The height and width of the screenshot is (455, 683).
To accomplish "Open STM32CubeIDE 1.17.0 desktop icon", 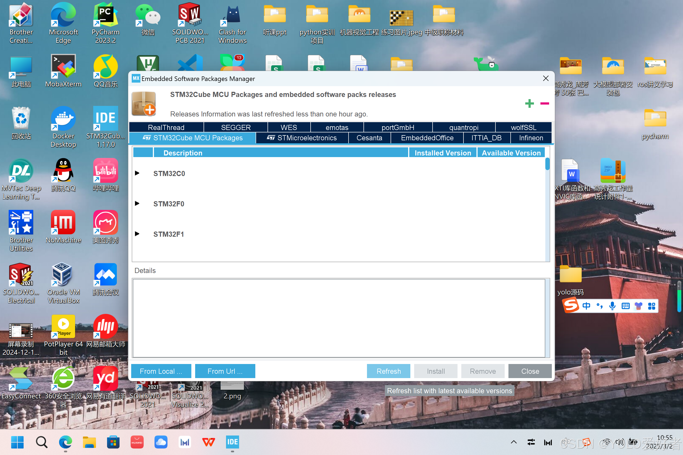I will click(x=105, y=119).
